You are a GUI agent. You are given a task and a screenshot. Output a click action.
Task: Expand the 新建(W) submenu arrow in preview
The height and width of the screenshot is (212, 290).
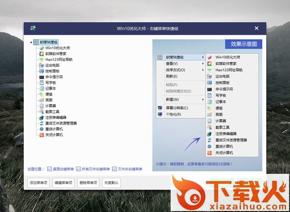point(202,99)
